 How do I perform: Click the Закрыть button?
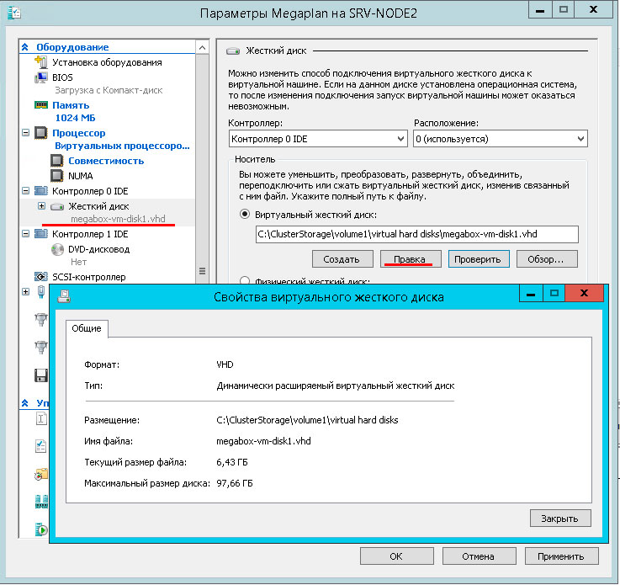point(560,518)
